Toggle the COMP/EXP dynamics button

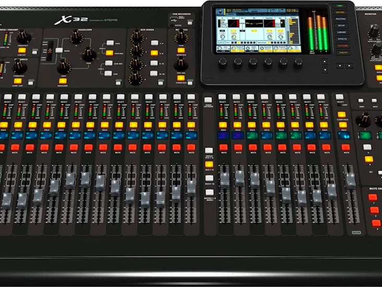[18, 81]
